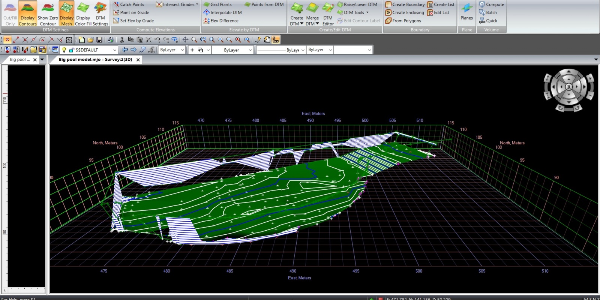This screenshot has width=600, height=300.
Task: Click the 3D view rotation navigator wheel
Action: (568, 87)
